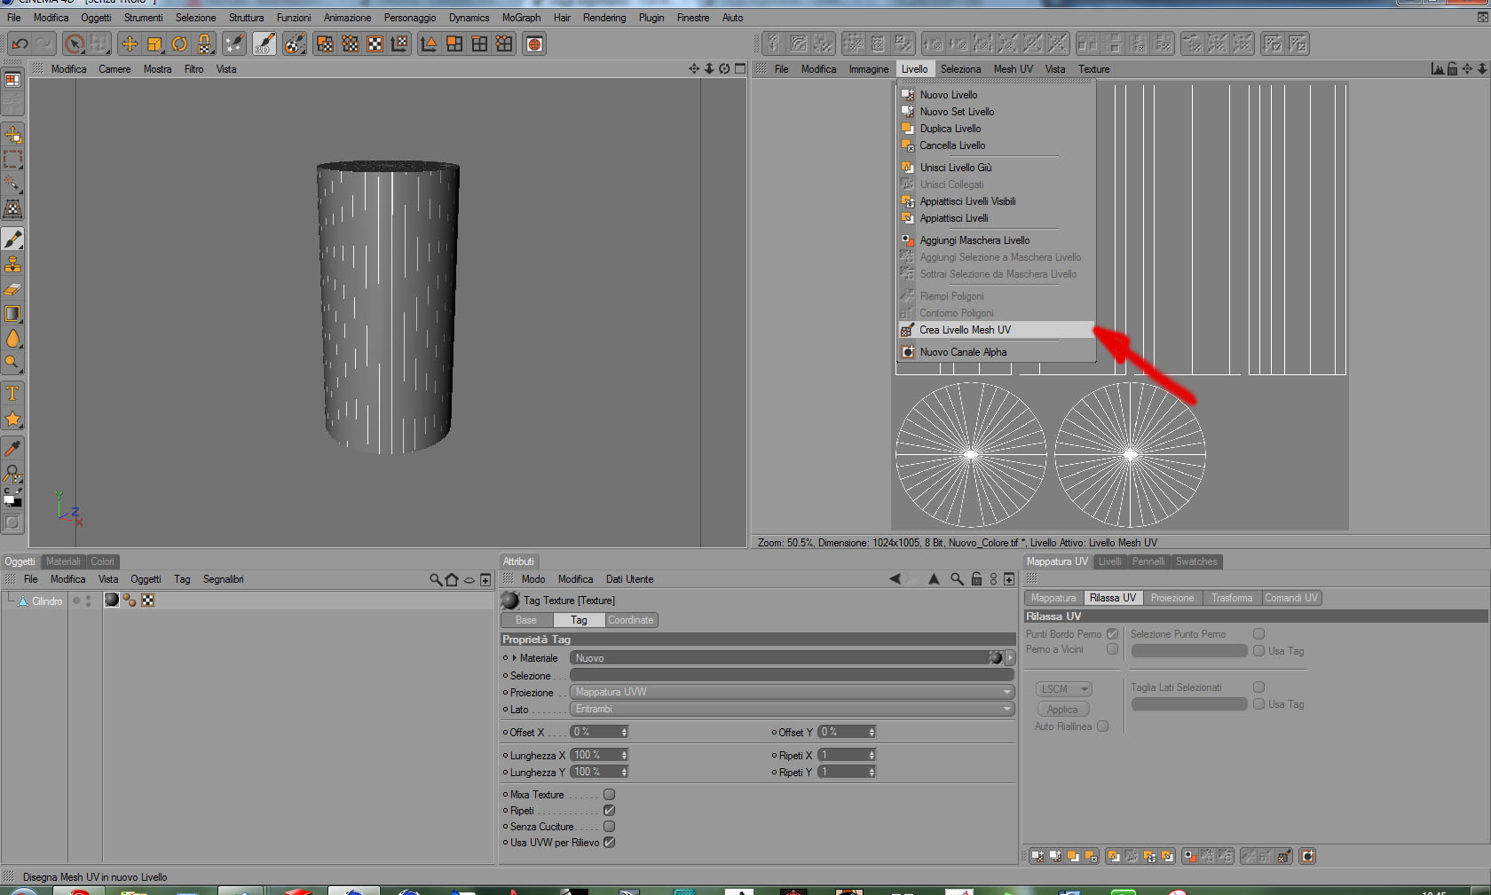Click the lock icon in Attributi panel
This screenshot has width=1491, height=895.
coord(976,579)
